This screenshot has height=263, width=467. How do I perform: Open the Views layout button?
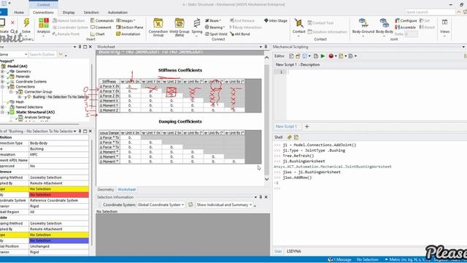(x=444, y=26)
